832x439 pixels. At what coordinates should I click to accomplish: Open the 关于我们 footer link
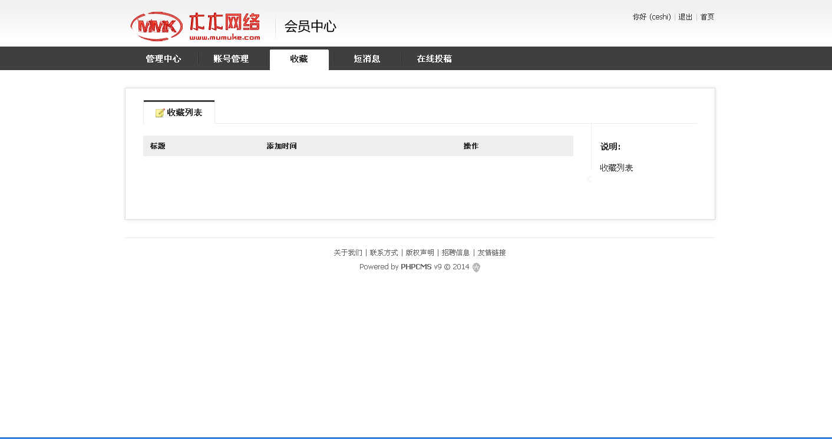tap(348, 253)
